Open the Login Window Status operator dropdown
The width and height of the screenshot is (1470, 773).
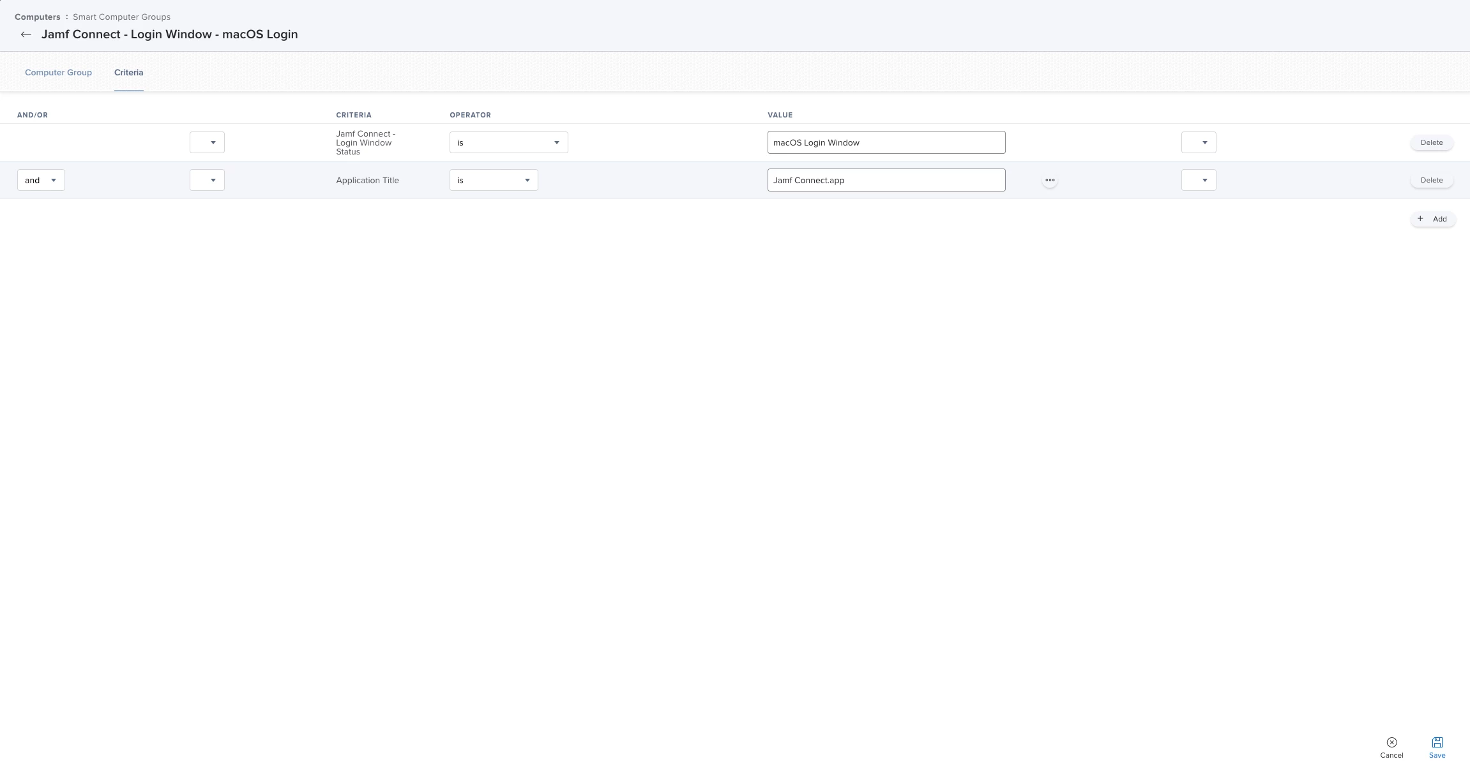508,142
